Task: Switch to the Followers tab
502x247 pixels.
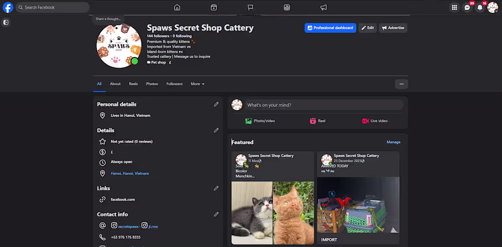Action: tap(174, 84)
